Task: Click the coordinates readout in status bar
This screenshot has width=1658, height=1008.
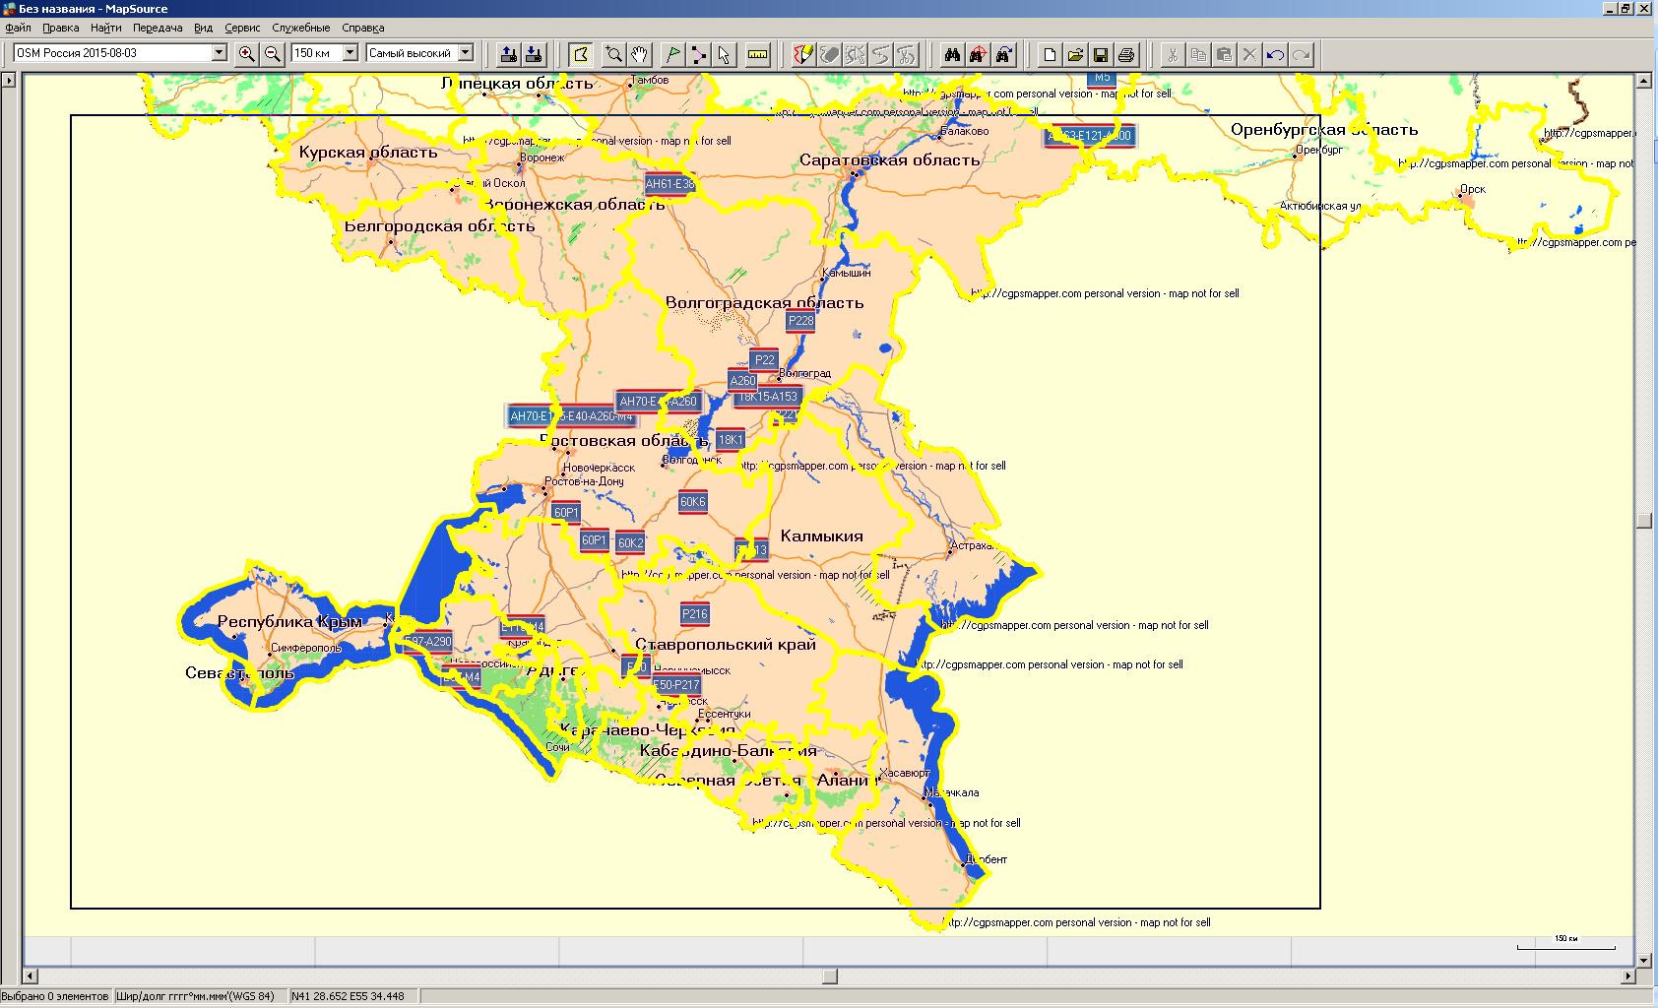Action: tap(348, 996)
